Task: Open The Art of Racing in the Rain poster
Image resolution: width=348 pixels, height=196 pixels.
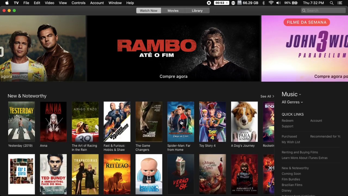Action: [x=85, y=122]
